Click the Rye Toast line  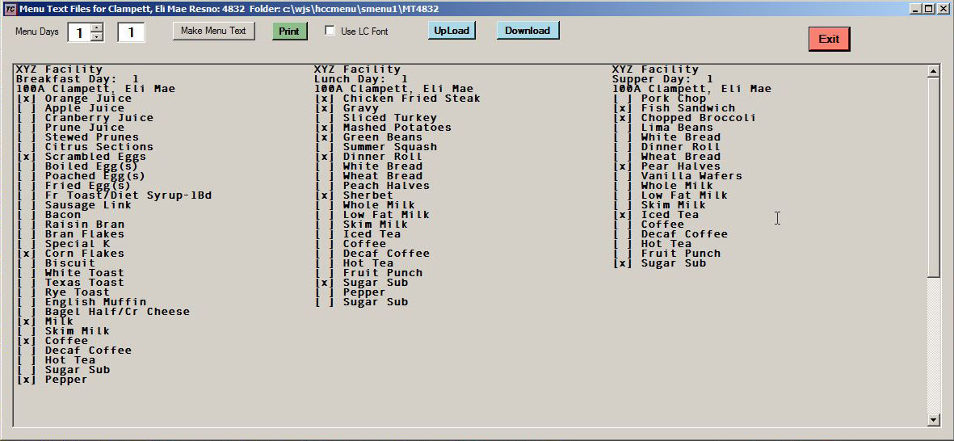point(63,292)
